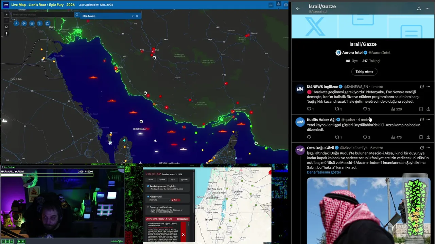435x244 pixels.
Task: Open the legend list icon in header
Action: (x=271, y=5)
